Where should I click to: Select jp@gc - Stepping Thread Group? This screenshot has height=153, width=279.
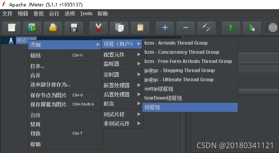click(x=190, y=71)
